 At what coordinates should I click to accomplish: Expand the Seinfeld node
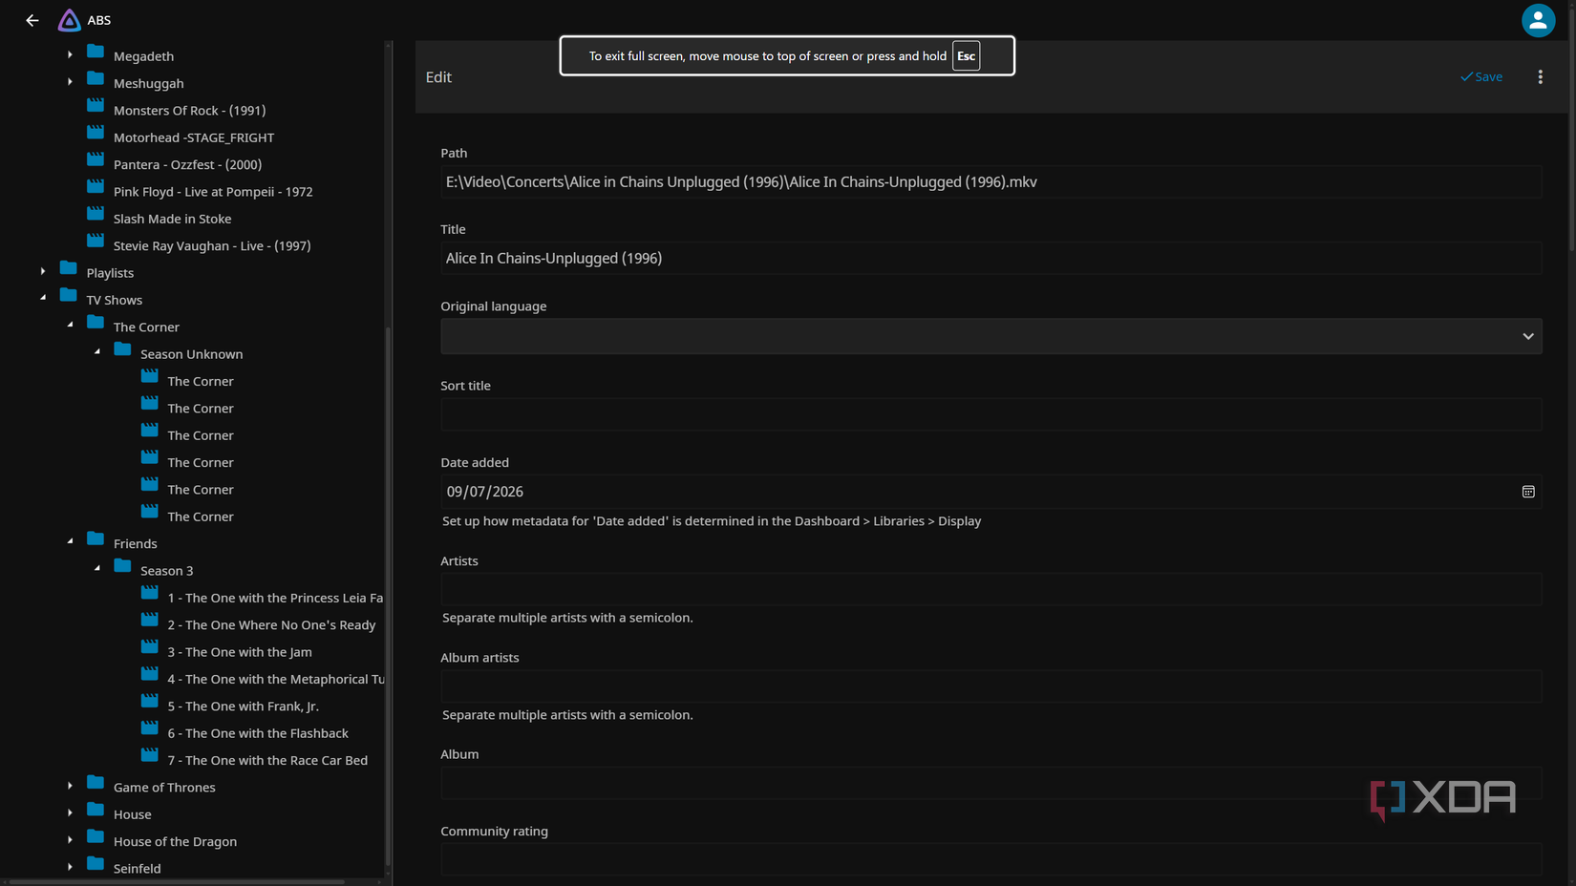pos(70,868)
